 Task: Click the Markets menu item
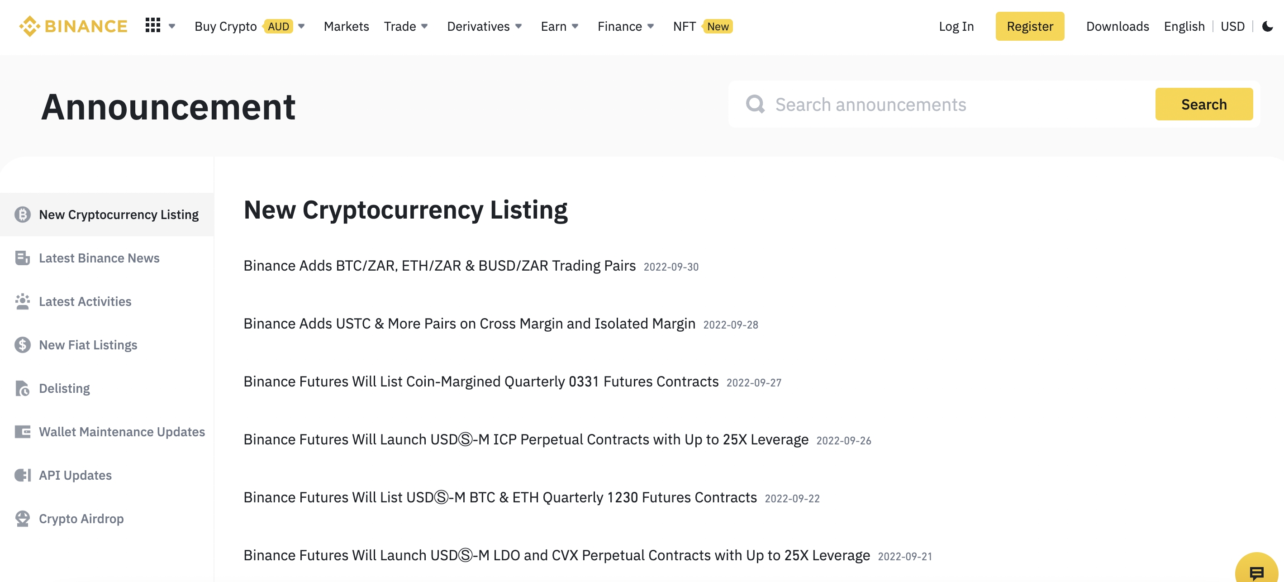347,26
